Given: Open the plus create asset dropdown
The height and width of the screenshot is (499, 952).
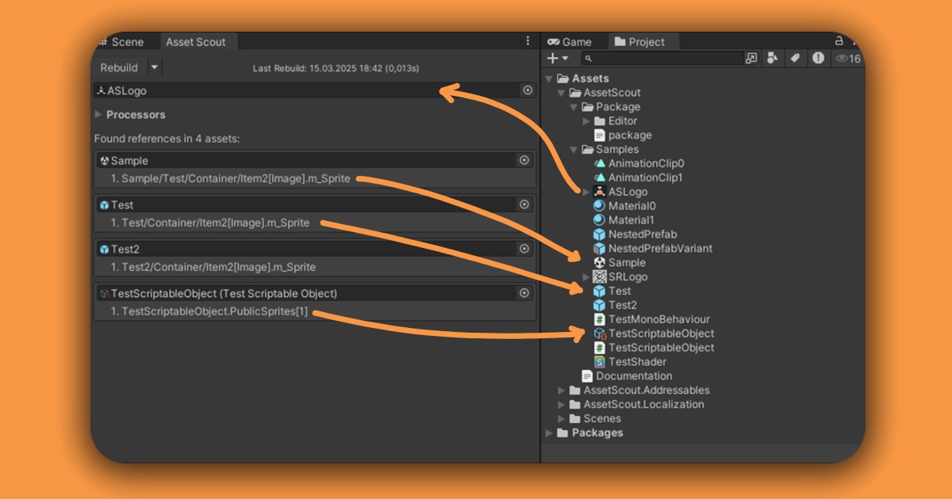Looking at the screenshot, I should click(x=558, y=59).
